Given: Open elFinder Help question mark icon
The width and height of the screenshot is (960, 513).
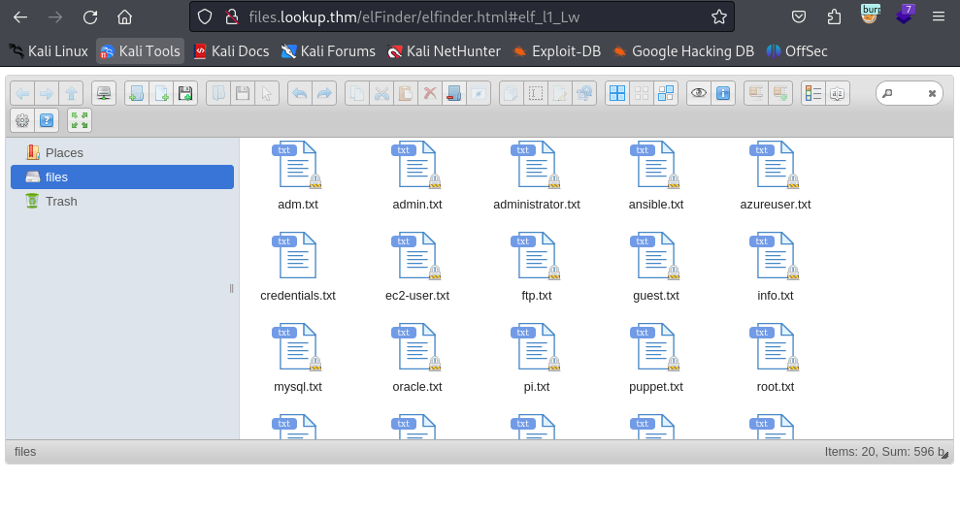Looking at the screenshot, I should coord(47,120).
